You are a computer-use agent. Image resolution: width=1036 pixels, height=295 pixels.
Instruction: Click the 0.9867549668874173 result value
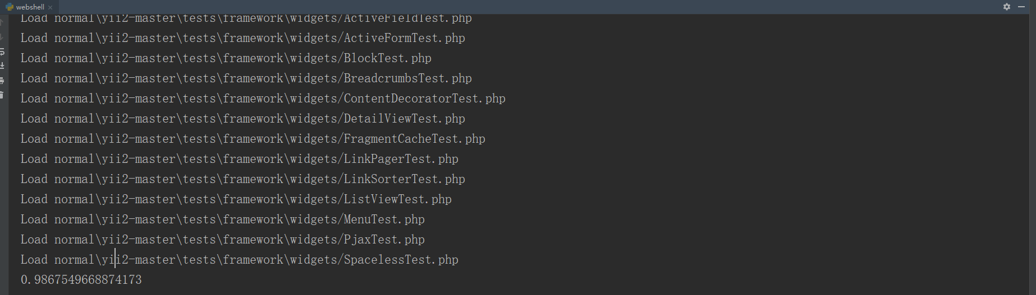(81, 279)
